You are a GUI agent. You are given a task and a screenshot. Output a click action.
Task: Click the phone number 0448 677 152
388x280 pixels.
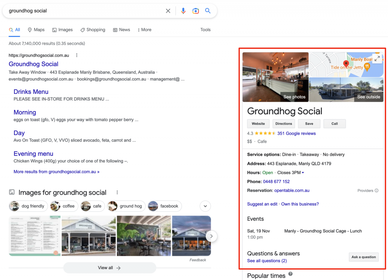click(276, 182)
